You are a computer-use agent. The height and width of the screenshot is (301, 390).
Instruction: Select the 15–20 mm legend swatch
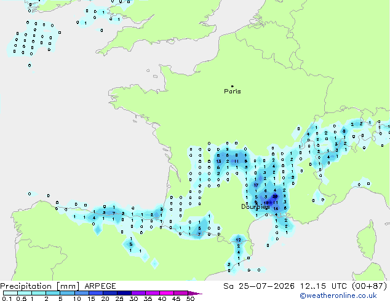click(95, 293)
